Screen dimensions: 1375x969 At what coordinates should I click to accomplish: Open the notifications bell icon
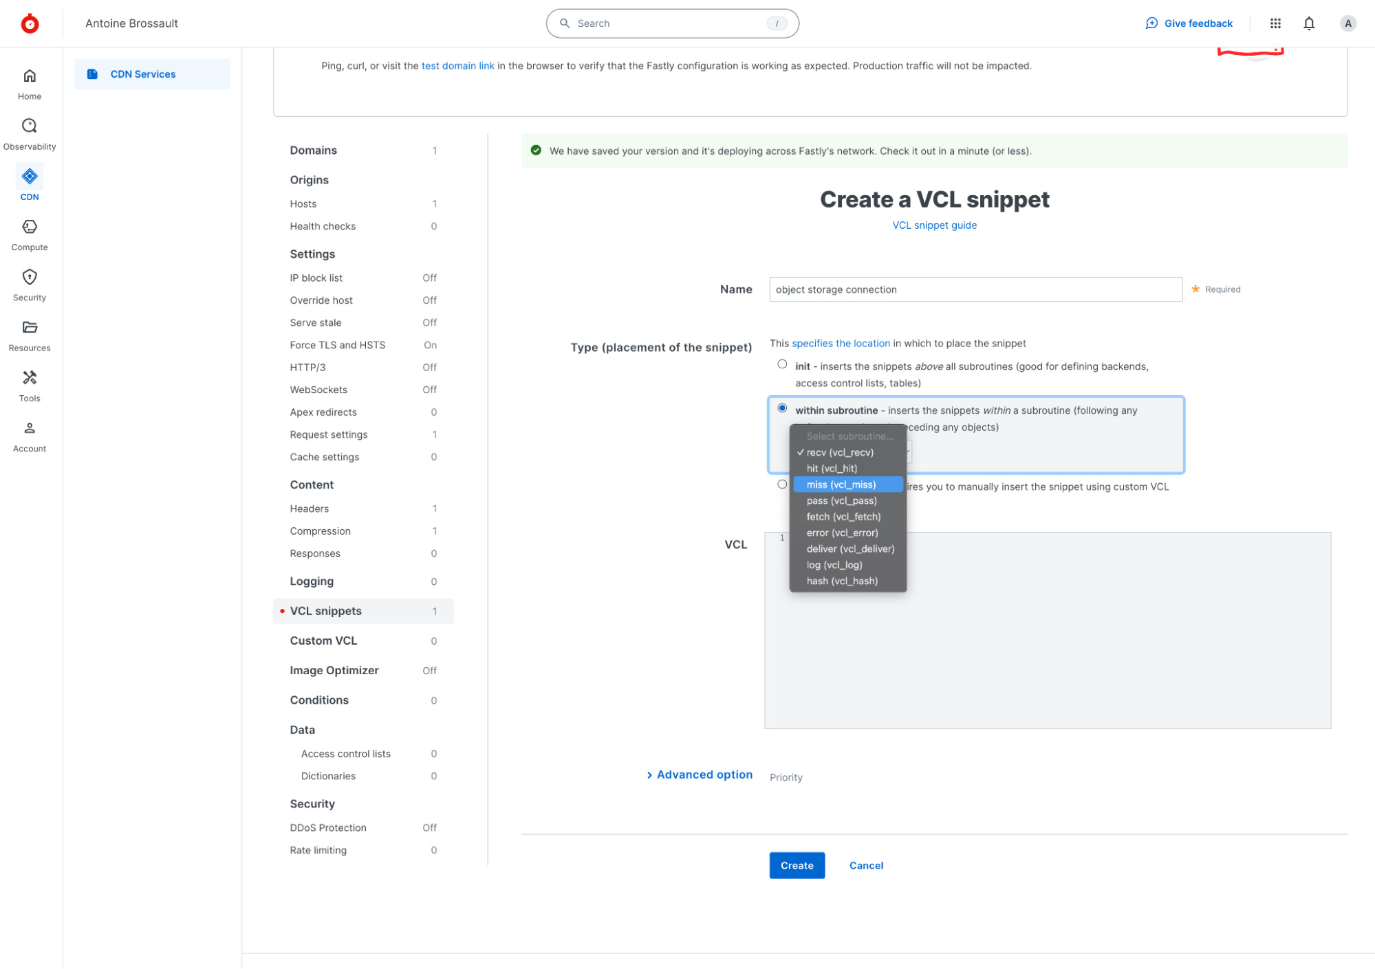point(1309,23)
